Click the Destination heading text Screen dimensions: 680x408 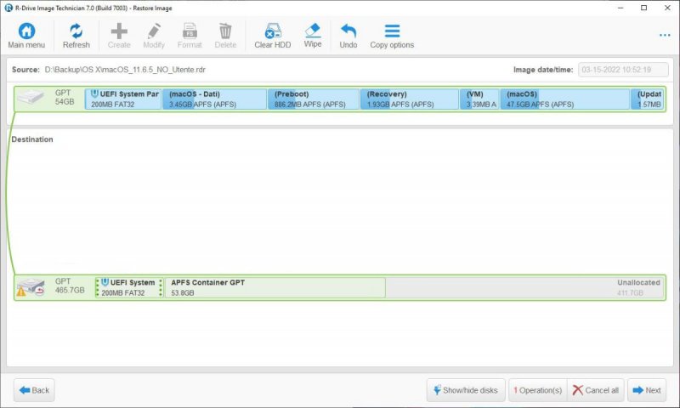click(x=32, y=139)
